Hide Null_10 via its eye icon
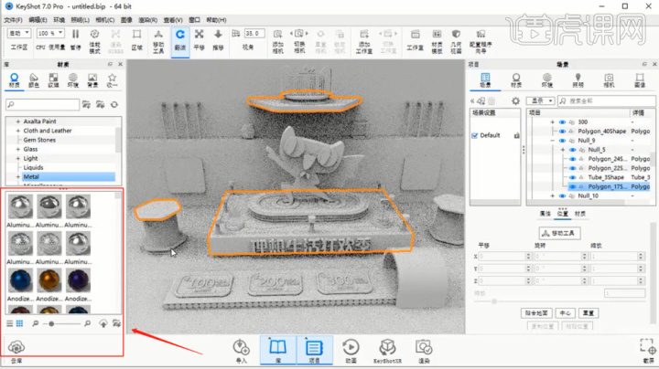659x369 pixels. pyautogui.click(x=562, y=195)
